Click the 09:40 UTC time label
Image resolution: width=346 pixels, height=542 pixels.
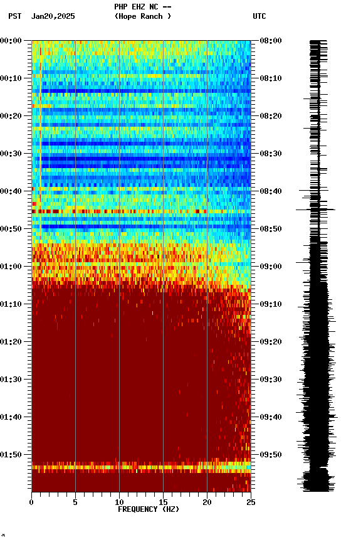tap(271, 418)
